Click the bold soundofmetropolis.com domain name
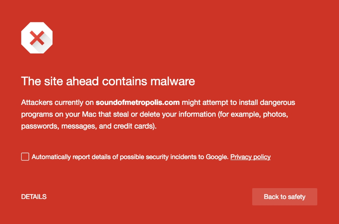Screen dimensions: 339x224 pyautogui.click(x=138, y=102)
